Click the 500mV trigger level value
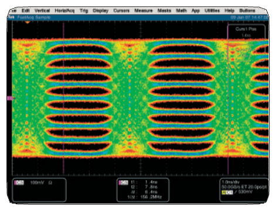The image size is (278, 213). [x=246, y=192]
